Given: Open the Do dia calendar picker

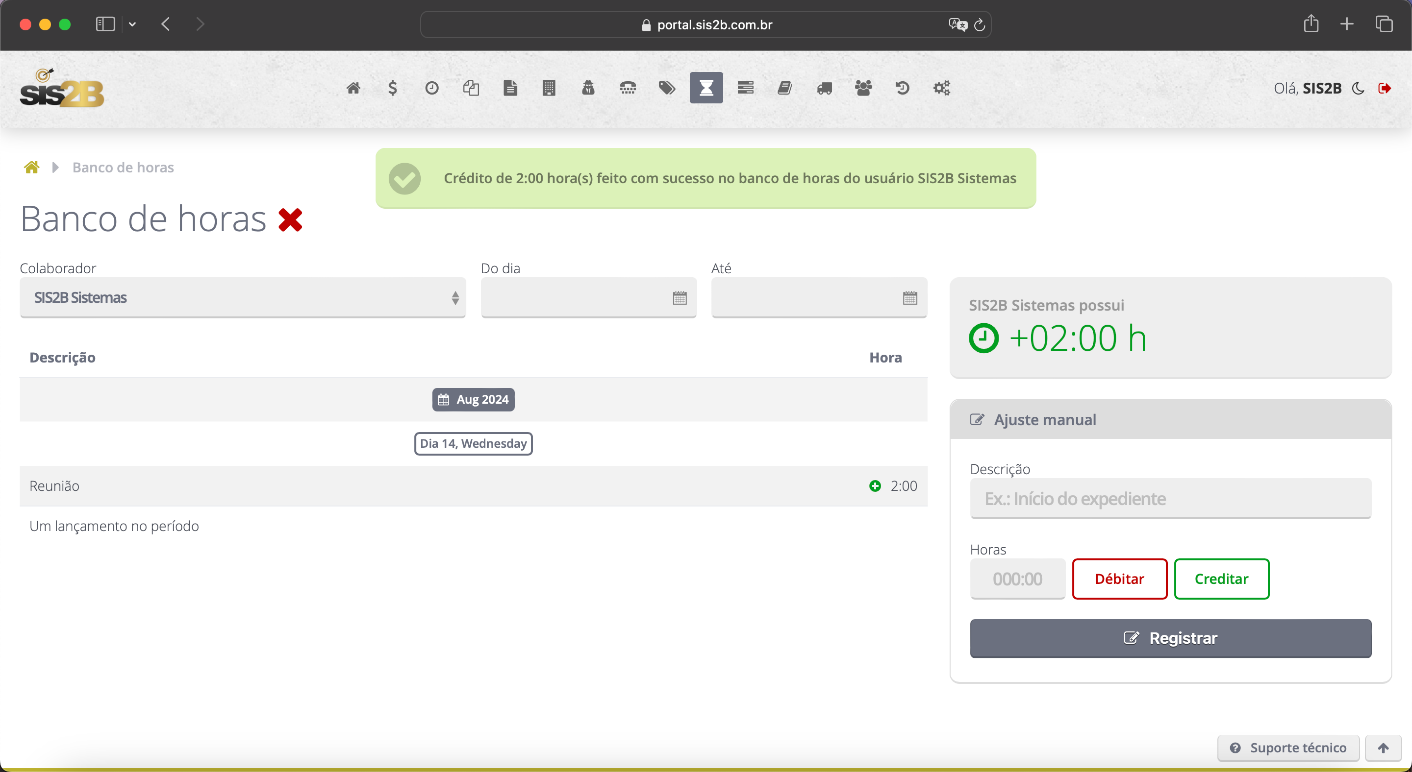Looking at the screenshot, I should (x=679, y=298).
